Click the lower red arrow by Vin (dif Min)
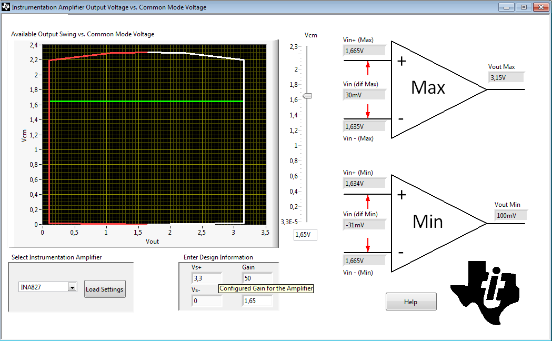The height and width of the screenshot is (341, 552). click(x=367, y=245)
